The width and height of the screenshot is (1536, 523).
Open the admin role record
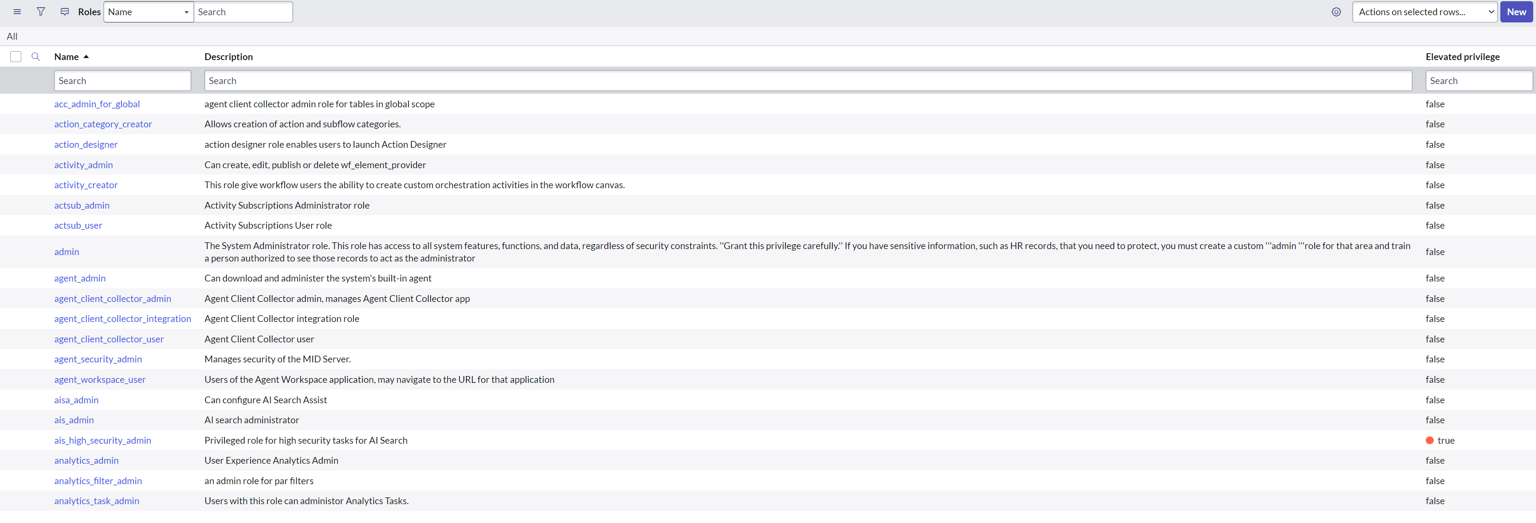tap(66, 252)
